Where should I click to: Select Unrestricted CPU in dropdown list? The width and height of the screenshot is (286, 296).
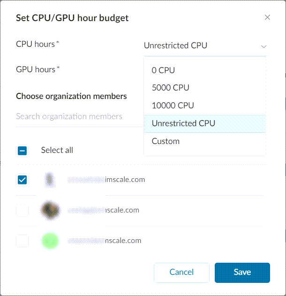coord(183,123)
